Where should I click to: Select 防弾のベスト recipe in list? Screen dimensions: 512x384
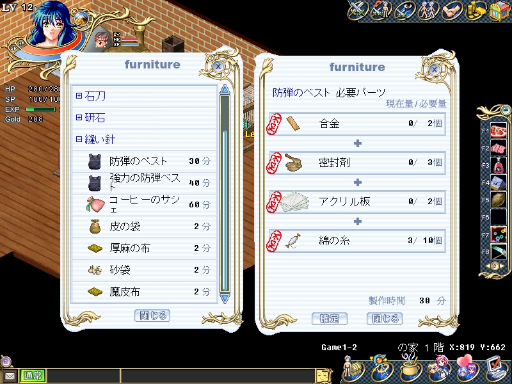pyautogui.click(x=145, y=161)
